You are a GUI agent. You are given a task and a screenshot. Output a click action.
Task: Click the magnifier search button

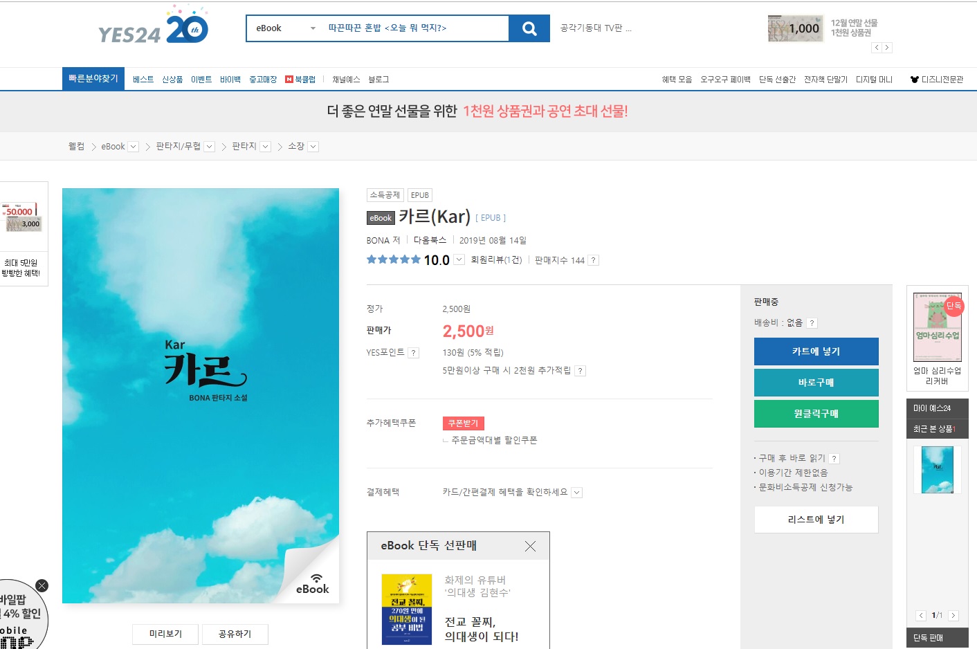[529, 28]
